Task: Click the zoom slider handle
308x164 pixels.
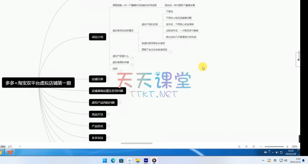Action: [269, 147]
